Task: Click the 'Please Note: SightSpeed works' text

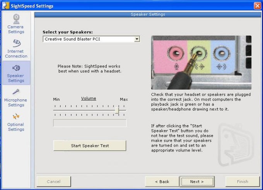Action: tap(89, 66)
